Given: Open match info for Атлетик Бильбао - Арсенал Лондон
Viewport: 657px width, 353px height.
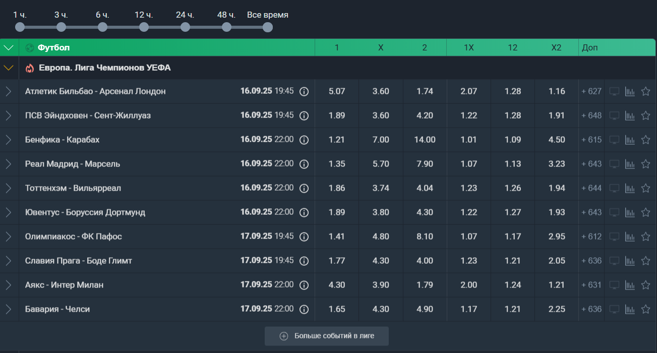Looking at the screenshot, I should point(304,91).
